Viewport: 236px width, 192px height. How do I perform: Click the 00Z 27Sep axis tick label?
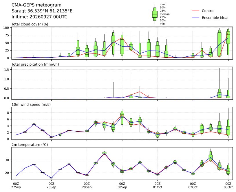(16, 185)
